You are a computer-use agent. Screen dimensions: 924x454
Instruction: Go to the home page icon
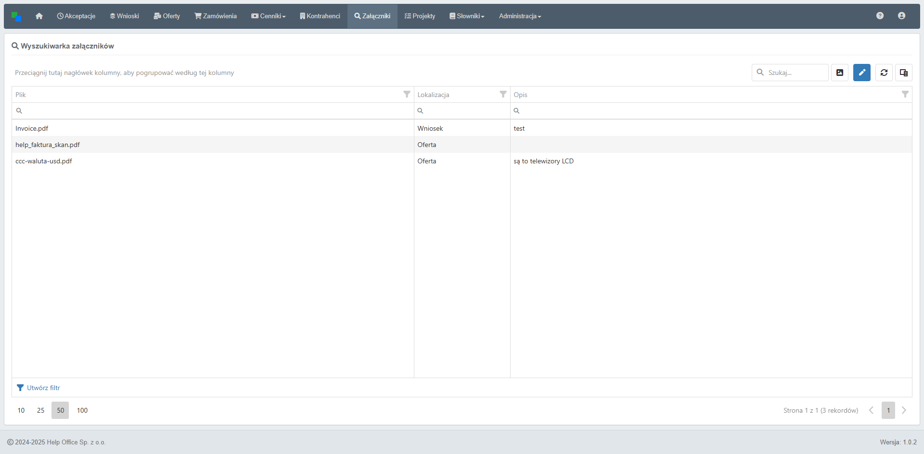[x=39, y=16]
